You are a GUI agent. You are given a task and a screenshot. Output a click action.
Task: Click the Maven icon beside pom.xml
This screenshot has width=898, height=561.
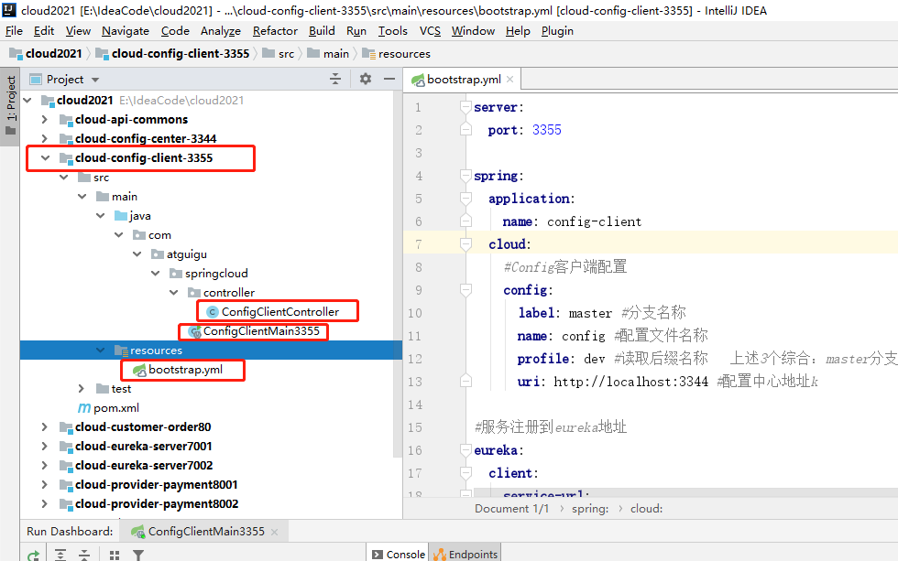(84, 408)
